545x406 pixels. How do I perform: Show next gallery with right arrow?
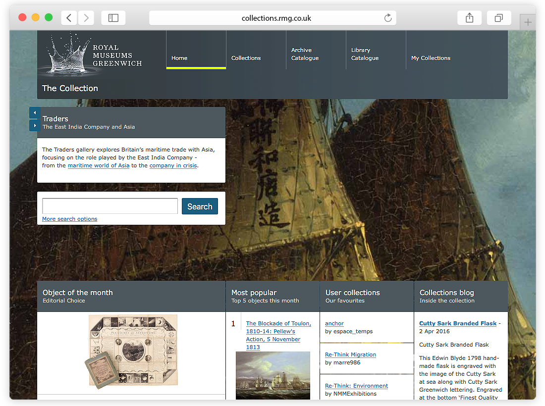(x=35, y=125)
